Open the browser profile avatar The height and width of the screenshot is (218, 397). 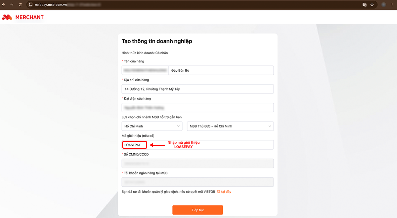coord(384,5)
